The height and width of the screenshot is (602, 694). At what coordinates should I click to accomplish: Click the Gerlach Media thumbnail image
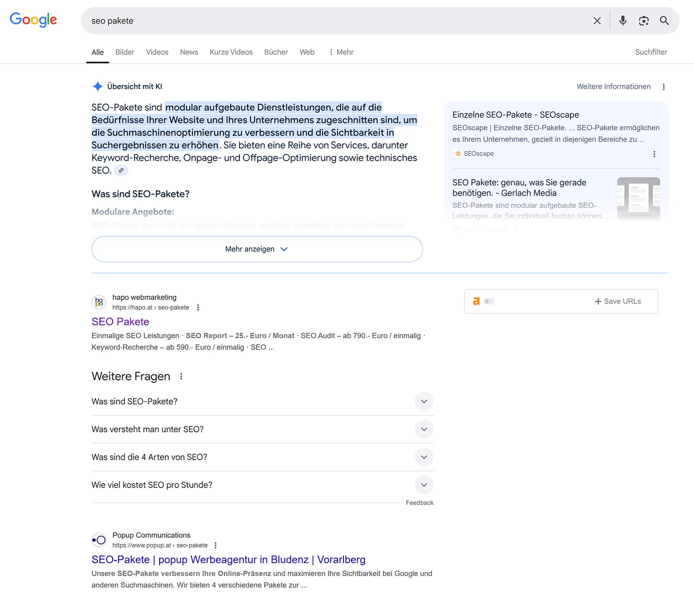638,198
